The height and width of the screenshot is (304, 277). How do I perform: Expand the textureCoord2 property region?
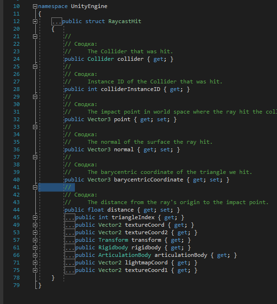[x=35, y=233]
